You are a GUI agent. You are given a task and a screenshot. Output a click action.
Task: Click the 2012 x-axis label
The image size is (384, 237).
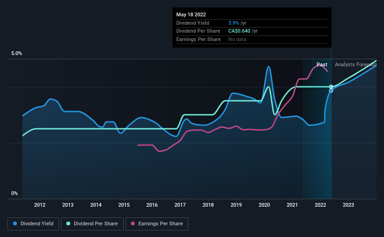coord(40,205)
